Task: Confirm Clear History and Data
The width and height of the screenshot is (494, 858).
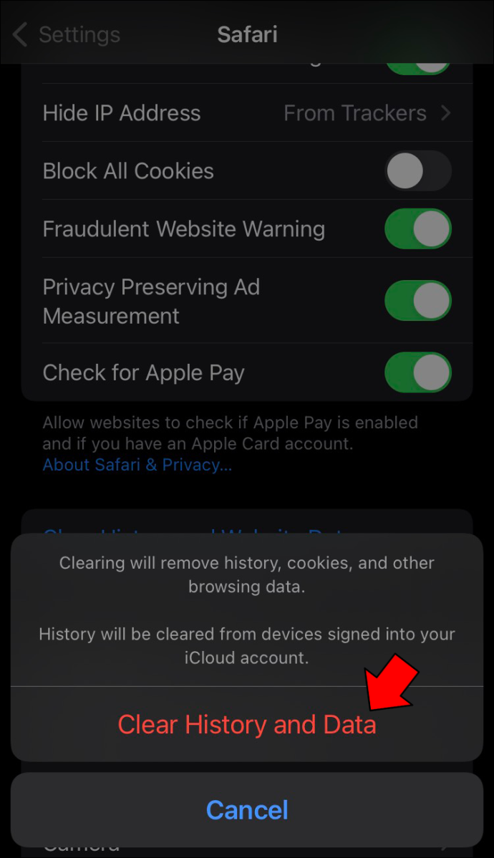Action: [247, 724]
